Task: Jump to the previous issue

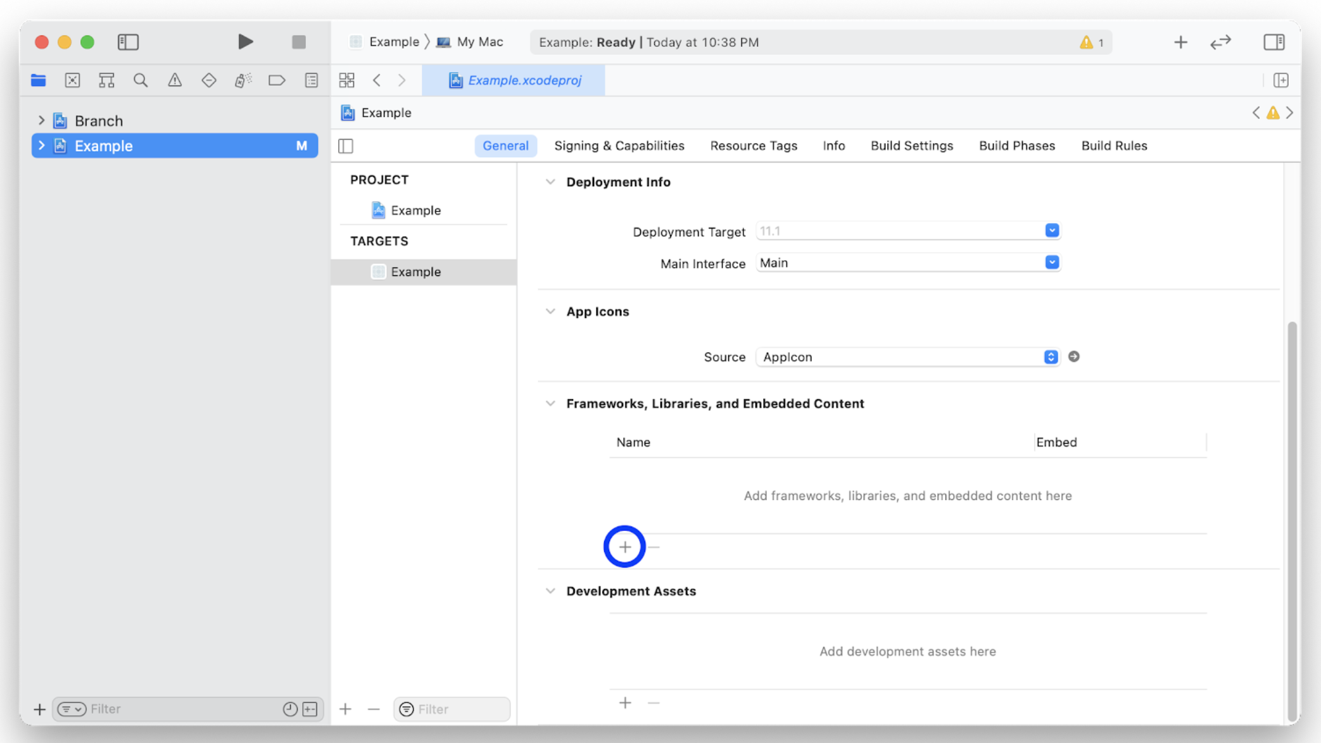Action: tap(1256, 113)
